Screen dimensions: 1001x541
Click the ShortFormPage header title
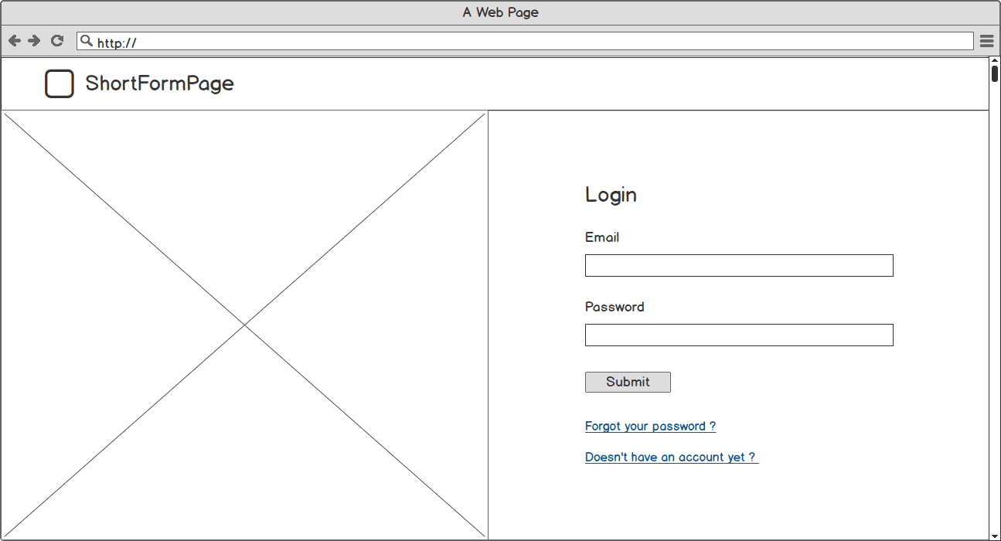point(159,83)
